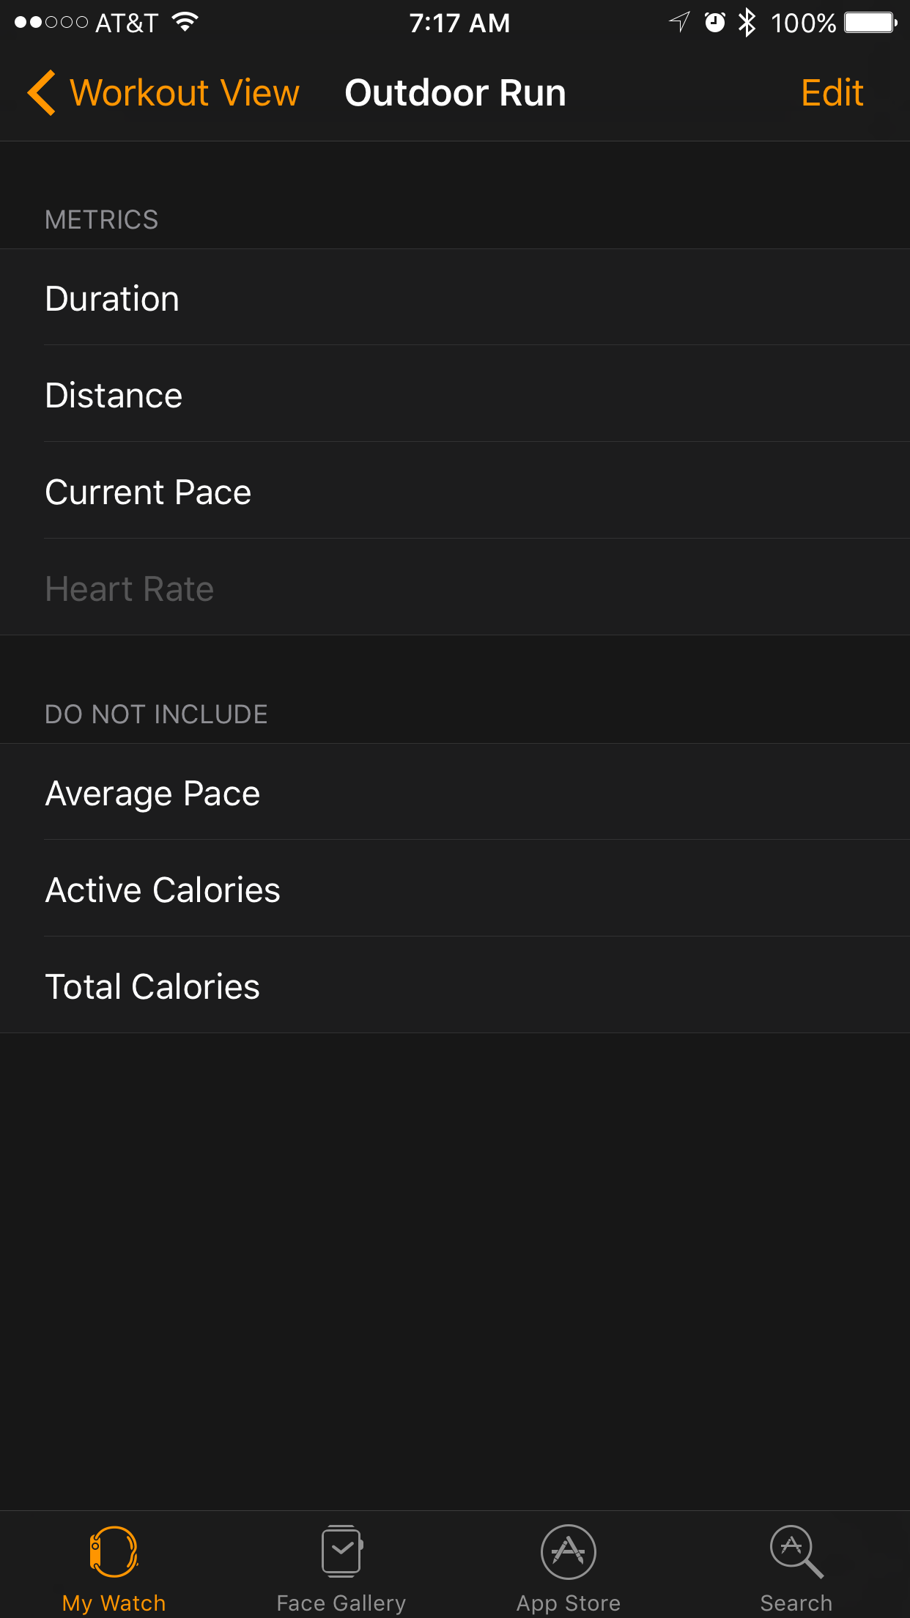Open the My Watch tab icon
Screen dimensions: 910x1618
tap(114, 1551)
